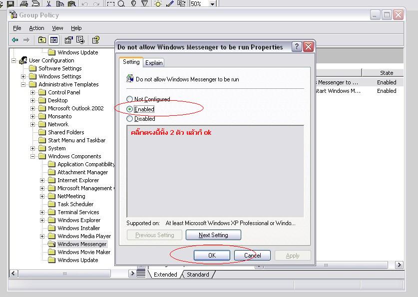Click the Windows Installer folder icon
Viewport: 418px width, 297px height.
(x=51, y=228)
